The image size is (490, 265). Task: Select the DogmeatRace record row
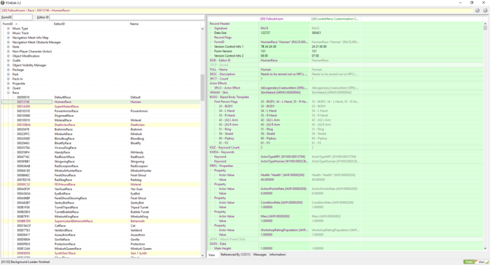tap(101, 116)
